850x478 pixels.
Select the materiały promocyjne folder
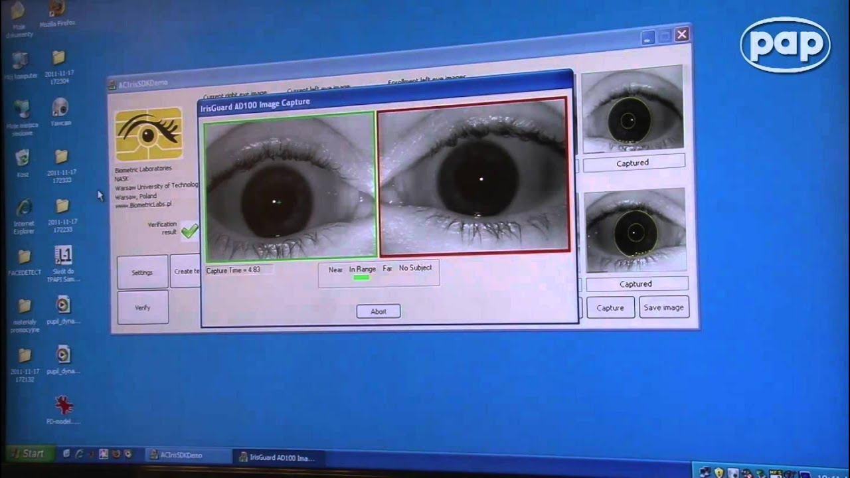click(25, 314)
